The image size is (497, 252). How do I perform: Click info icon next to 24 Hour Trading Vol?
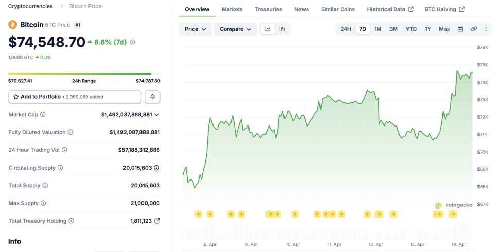(64, 150)
